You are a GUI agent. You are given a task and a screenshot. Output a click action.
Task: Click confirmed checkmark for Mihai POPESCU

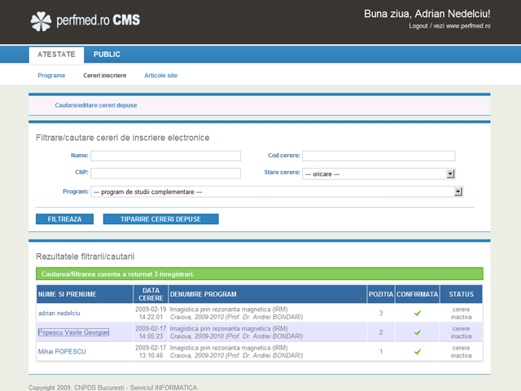click(x=417, y=352)
